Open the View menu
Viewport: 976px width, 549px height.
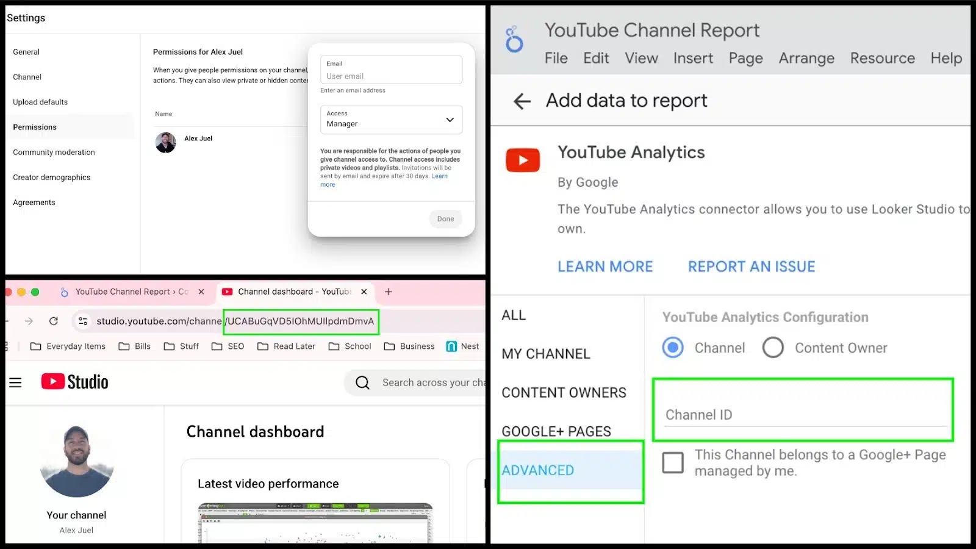point(641,58)
